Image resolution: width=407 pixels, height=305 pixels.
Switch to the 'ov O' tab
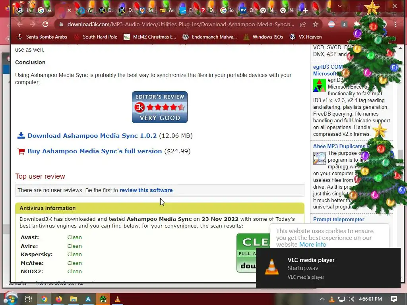click(246, 10)
